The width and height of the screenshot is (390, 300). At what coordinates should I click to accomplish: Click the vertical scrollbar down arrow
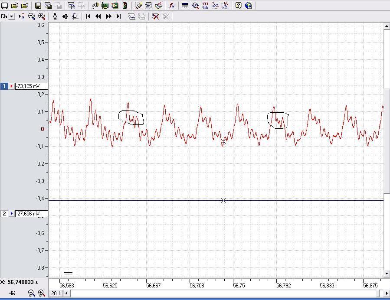[x=387, y=274]
